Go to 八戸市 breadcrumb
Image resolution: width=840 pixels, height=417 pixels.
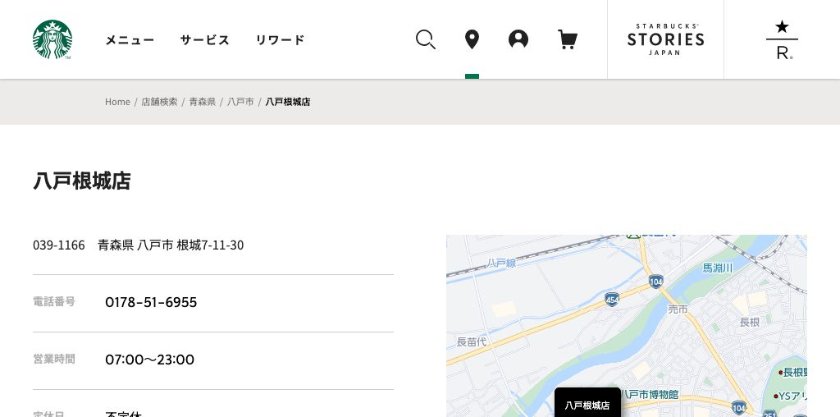pyautogui.click(x=240, y=102)
